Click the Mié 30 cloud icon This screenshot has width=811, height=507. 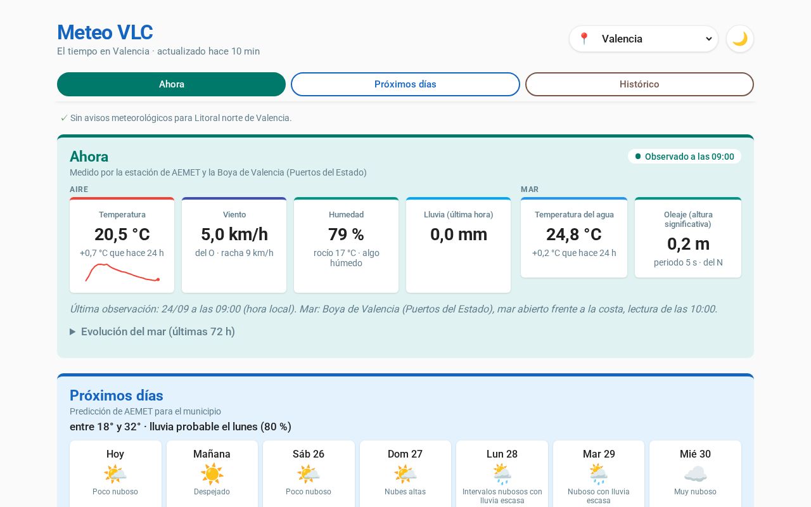tap(695, 474)
